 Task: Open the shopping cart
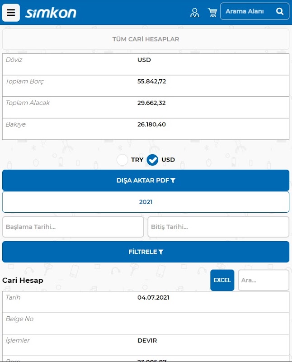pyautogui.click(x=212, y=13)
